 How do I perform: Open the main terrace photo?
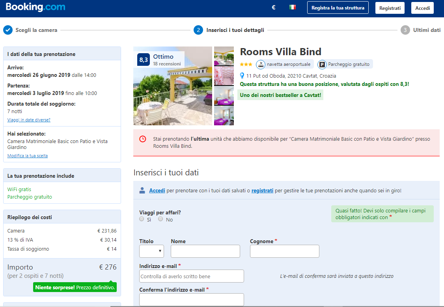pyautogui.click(x=173, y=86)
